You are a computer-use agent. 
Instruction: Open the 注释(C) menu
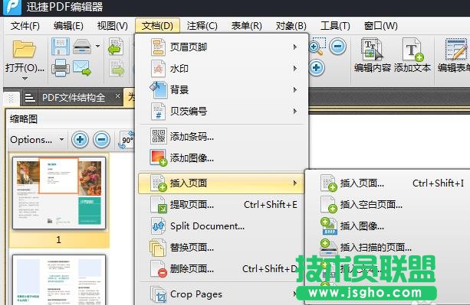202,26
